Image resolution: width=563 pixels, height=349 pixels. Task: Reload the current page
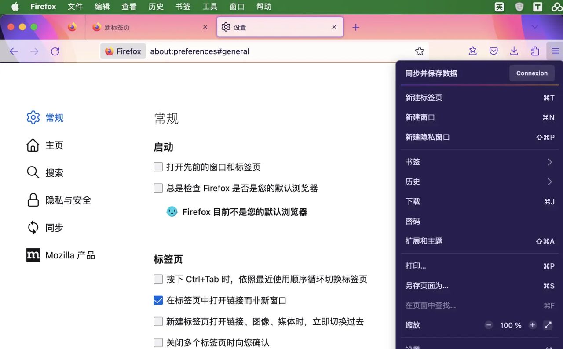tap(55, 51)
